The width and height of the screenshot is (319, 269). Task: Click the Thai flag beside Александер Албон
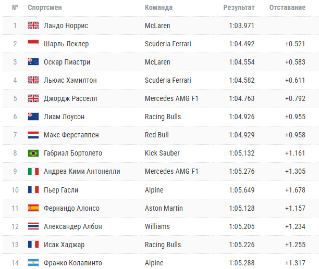pyautogui.click(x=33, y=226)
